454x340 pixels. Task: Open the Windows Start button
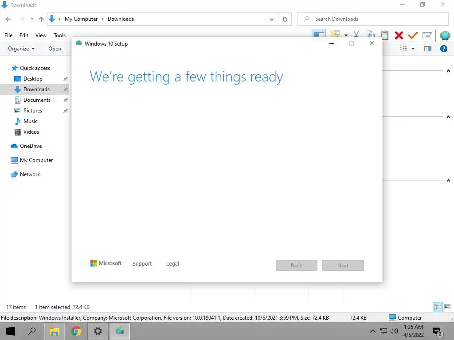point(11,331)
